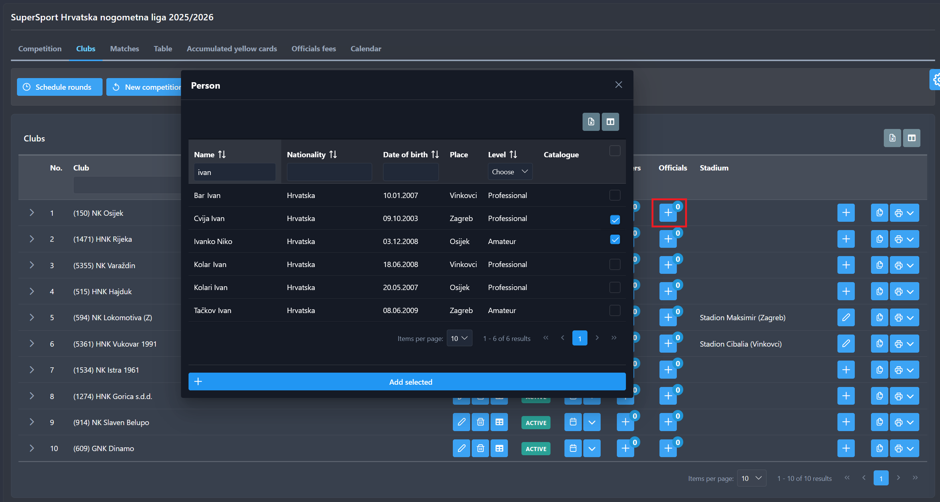Open Level Choose dropdown filter

pos(510,172)
